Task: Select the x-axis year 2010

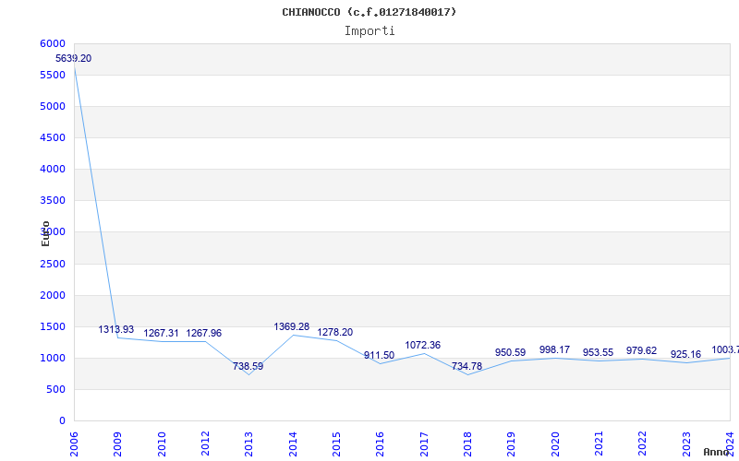Action: click(161, 444)
